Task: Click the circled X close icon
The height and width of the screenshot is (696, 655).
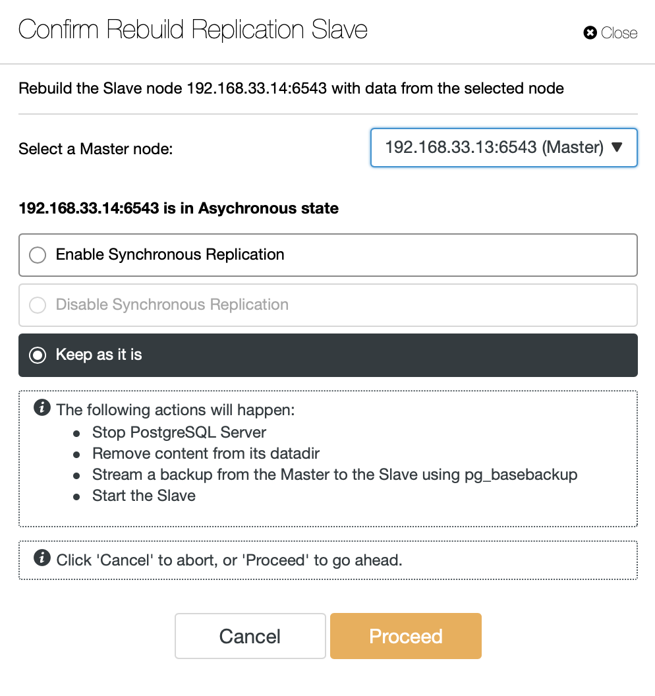Action: [x=590, y=33]
